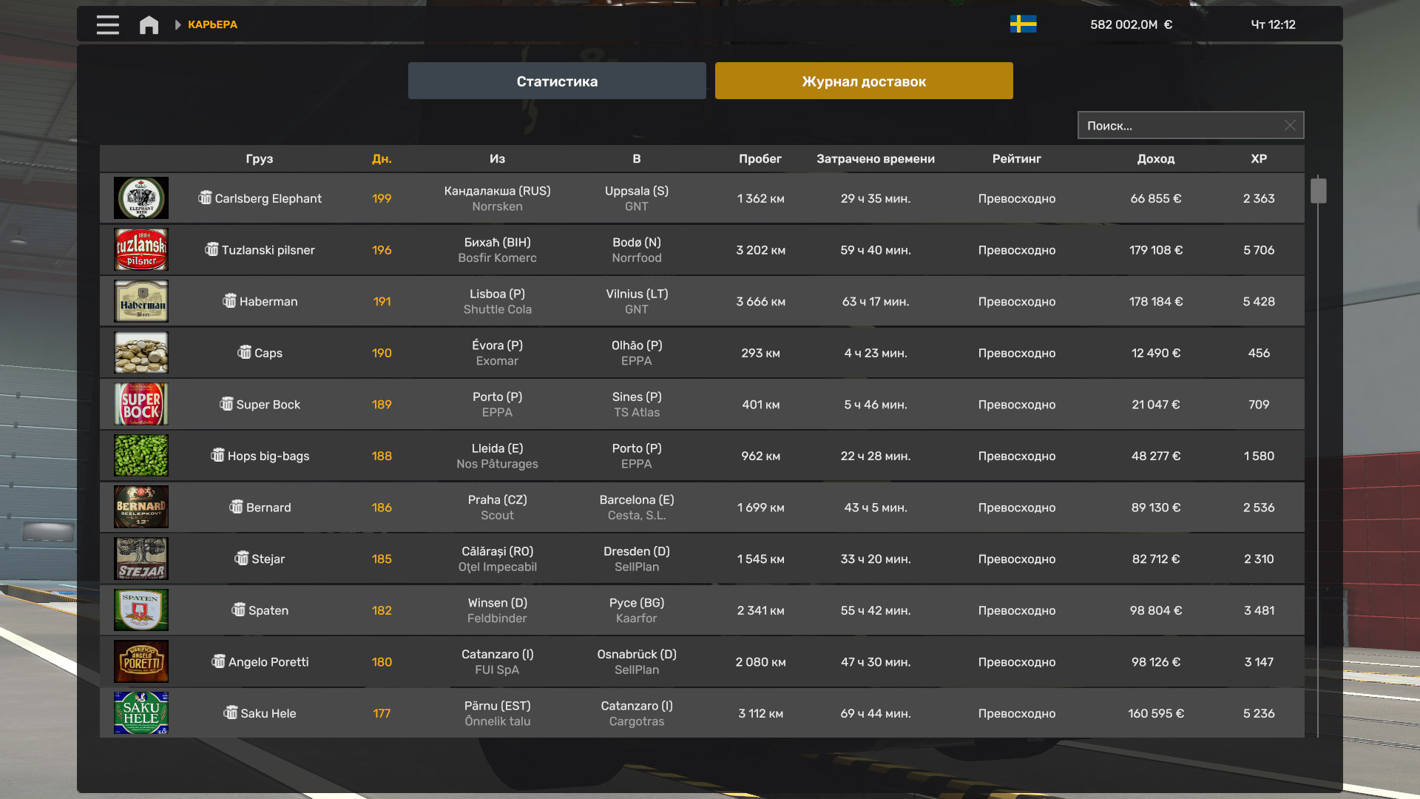
Task: Open the hamburger main menu
Action: [107, 24]
